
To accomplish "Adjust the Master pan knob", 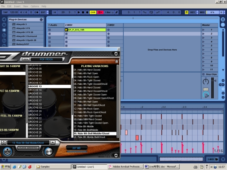I will pyautogui.click(x=206, y=82).
